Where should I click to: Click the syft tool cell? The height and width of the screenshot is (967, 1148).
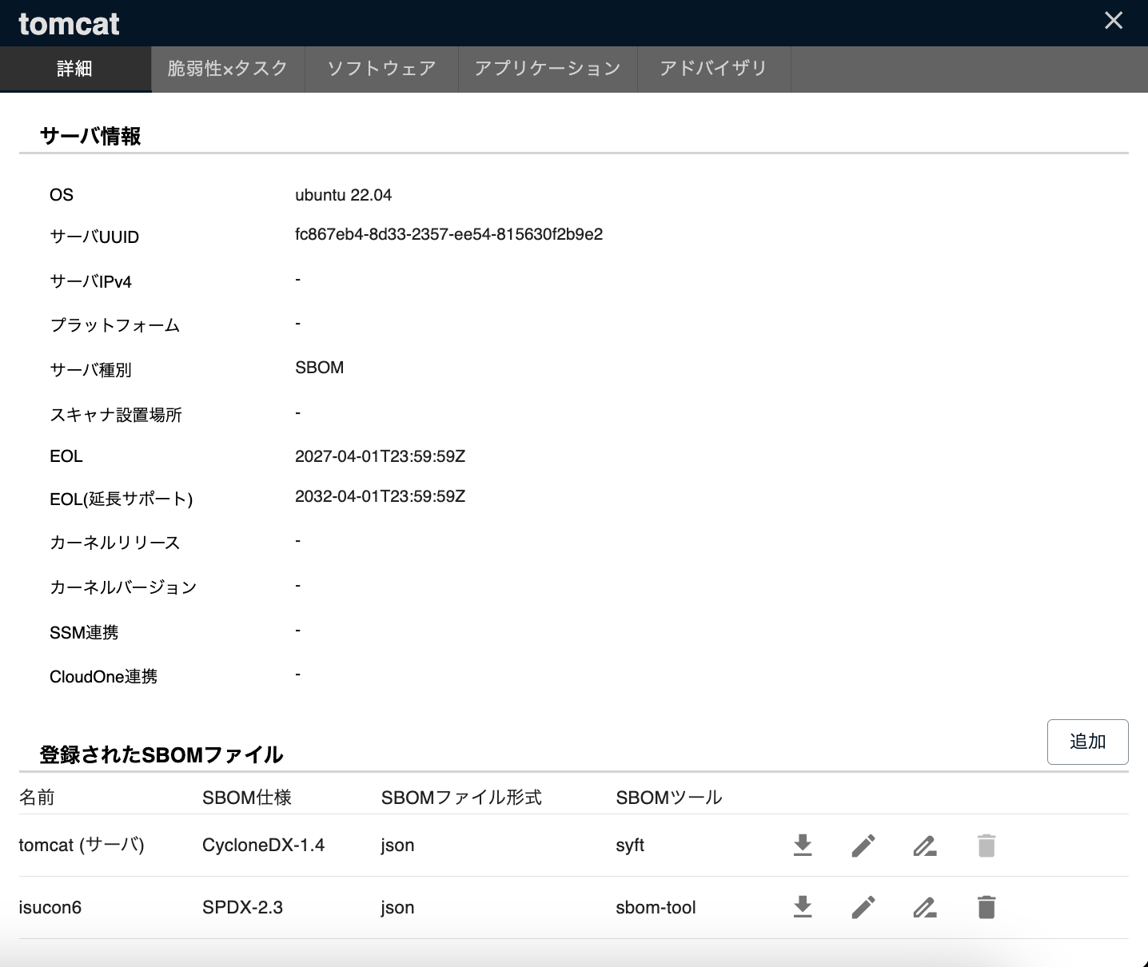[x=630, y=846]
